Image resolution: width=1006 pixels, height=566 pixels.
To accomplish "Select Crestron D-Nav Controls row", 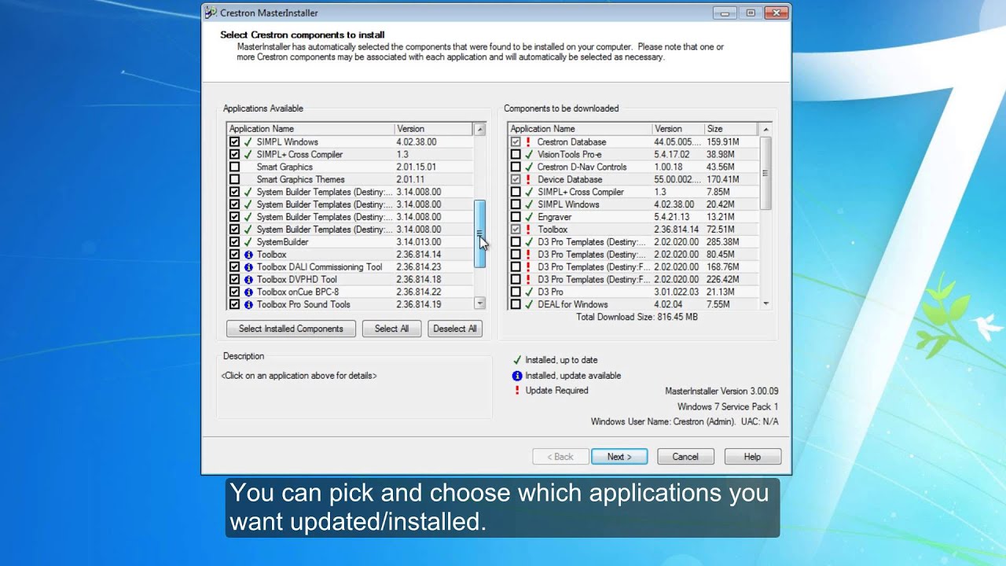I will click(x=582, y=167).
